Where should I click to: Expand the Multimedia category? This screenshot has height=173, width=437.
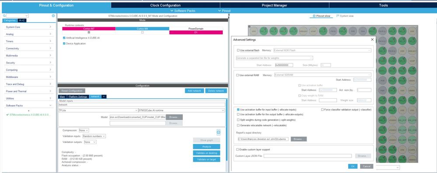[28, 55]
